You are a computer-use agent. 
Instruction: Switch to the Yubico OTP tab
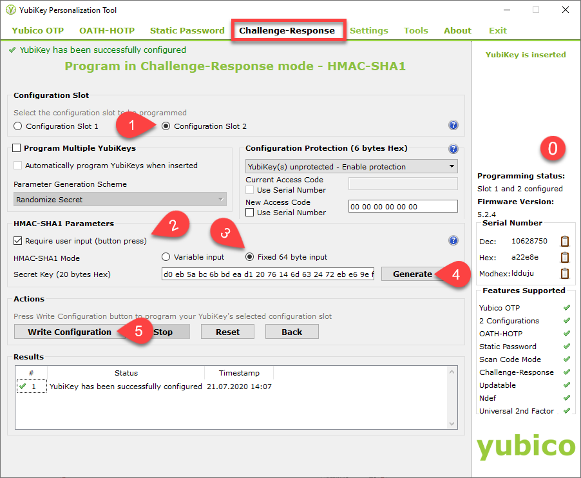point(38,30)
